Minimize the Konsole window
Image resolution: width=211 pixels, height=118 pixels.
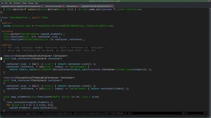[x=207, y=1]
